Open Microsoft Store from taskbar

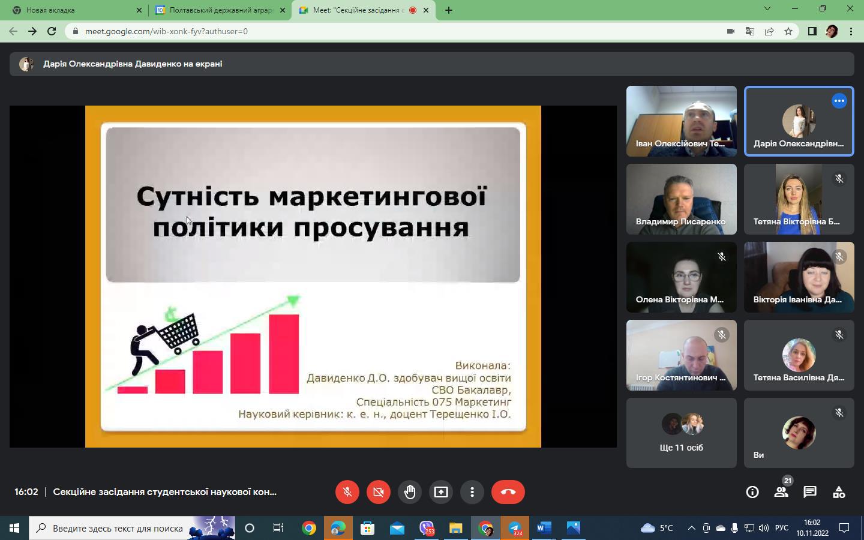pyautogui.click(x=367, y=528)
